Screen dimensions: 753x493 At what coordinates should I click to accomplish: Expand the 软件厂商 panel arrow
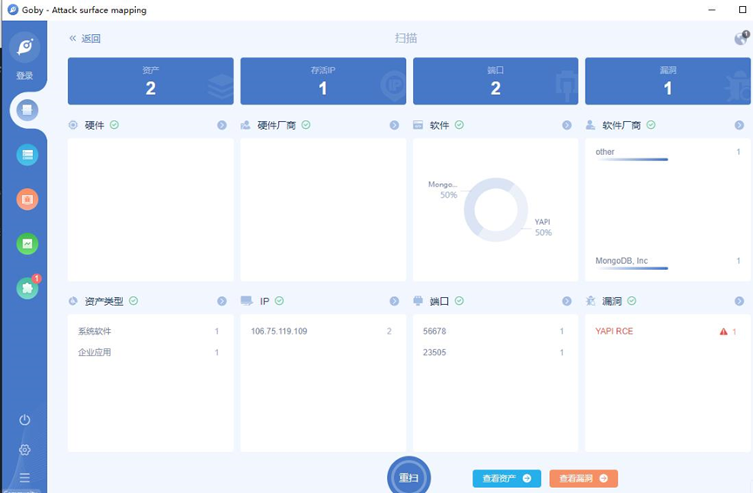(739, 125)
